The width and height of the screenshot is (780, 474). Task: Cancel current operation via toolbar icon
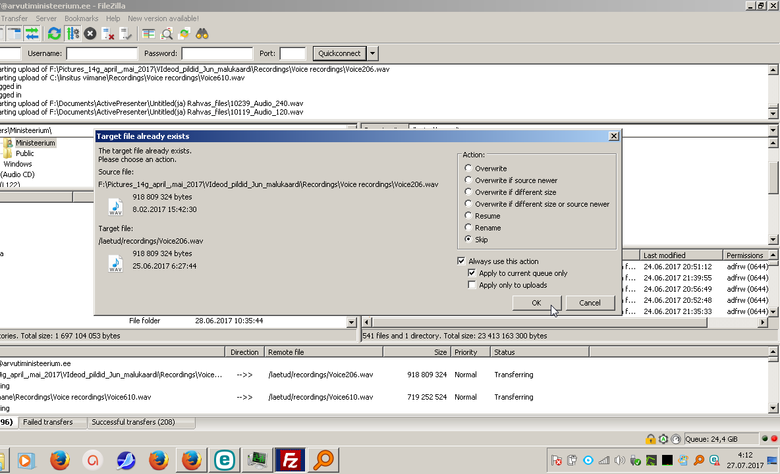90,34
